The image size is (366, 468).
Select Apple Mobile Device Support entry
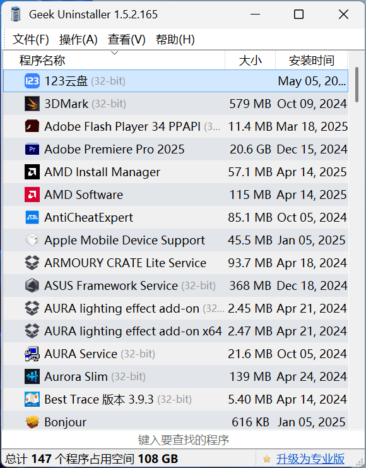(125, 240)
